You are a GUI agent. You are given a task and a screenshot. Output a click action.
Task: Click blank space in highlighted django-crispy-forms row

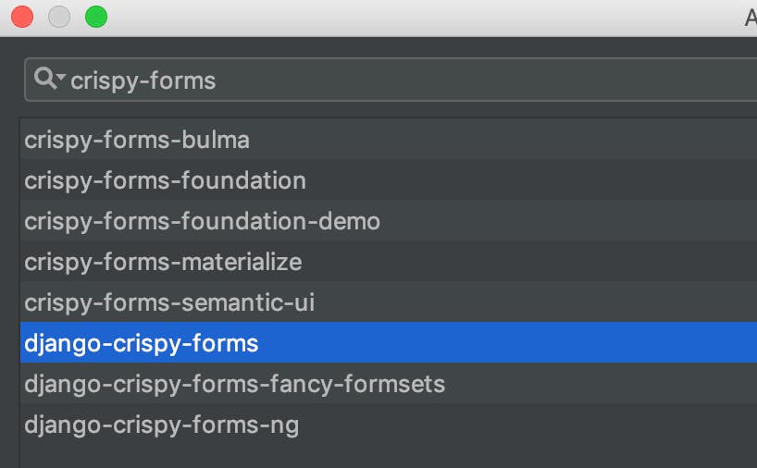509,343
